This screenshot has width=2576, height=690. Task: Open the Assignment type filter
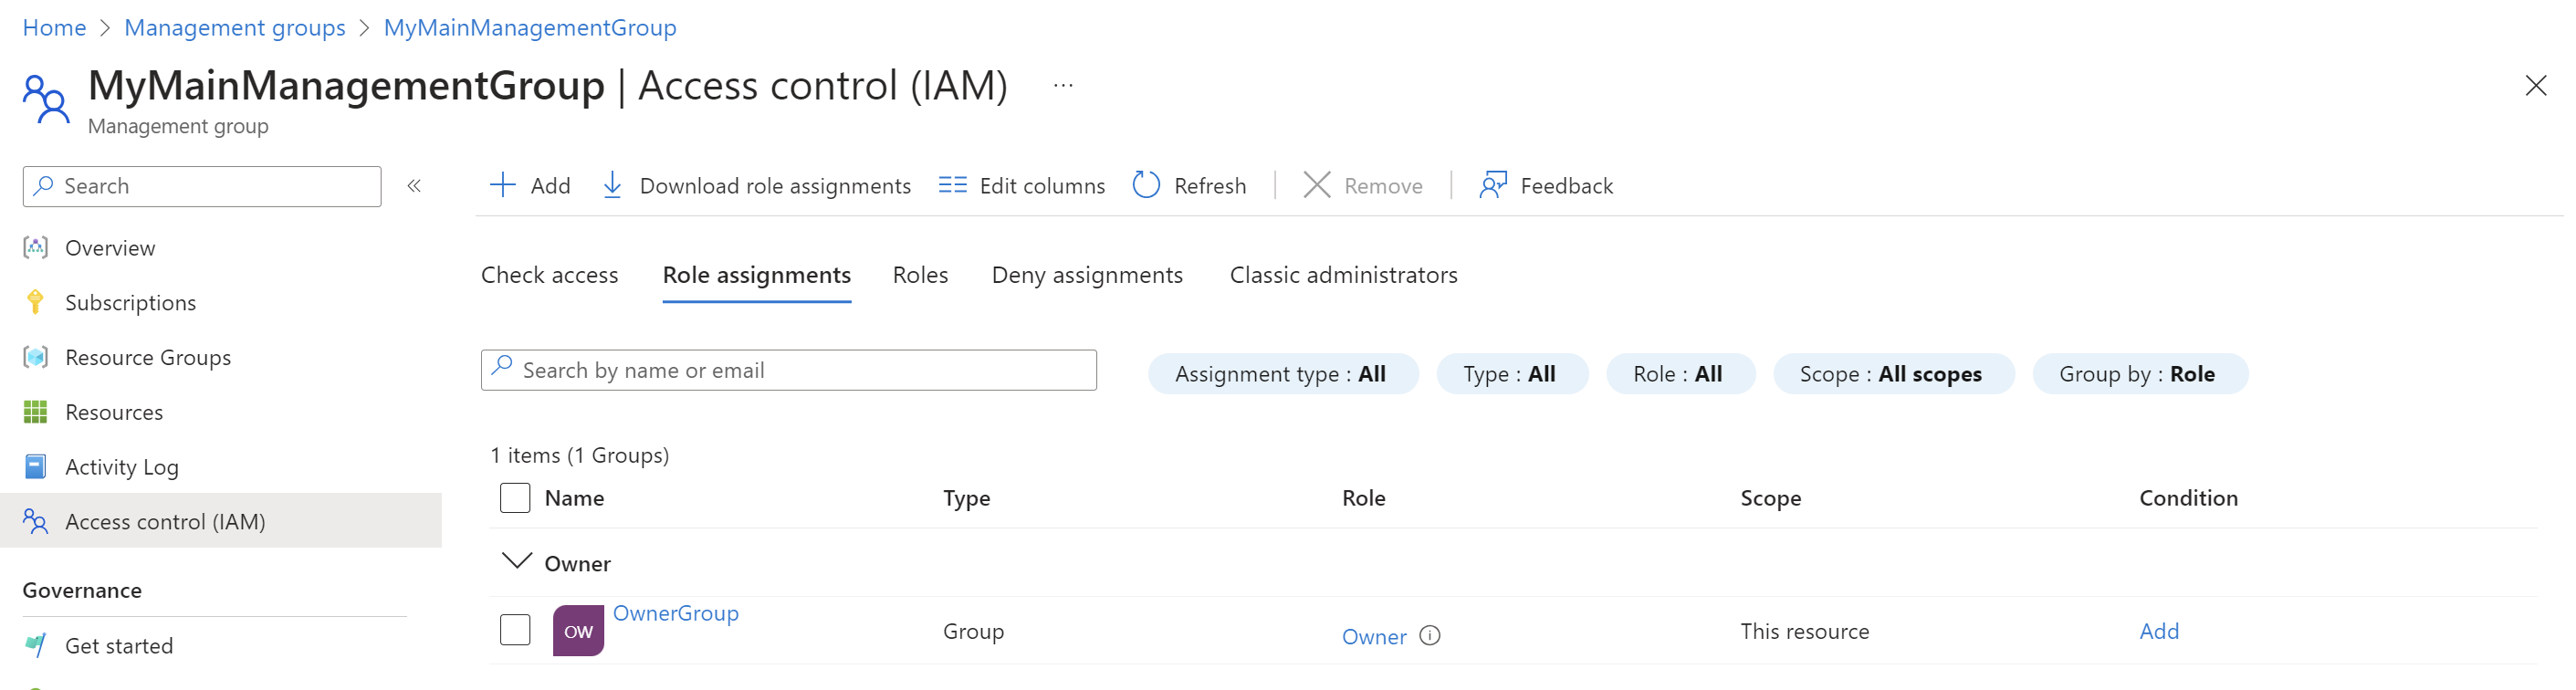point(1283,374)
